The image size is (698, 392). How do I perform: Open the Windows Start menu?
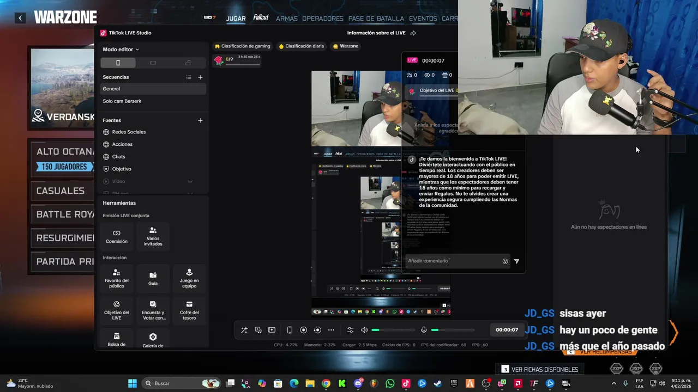(x=133, y=383)
